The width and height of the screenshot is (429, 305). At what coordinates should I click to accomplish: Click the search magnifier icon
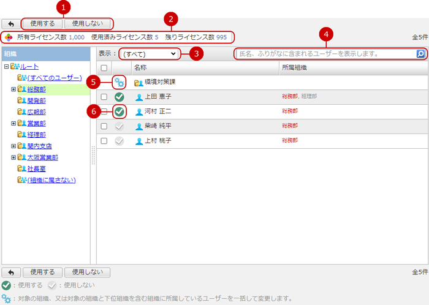[420, 53]
